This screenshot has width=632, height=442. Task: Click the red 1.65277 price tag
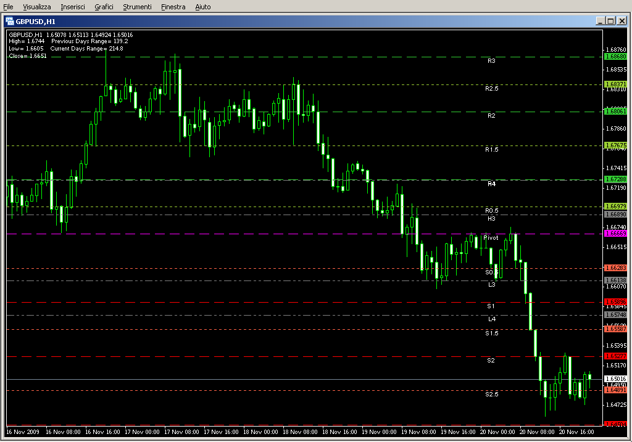(615, 356)
